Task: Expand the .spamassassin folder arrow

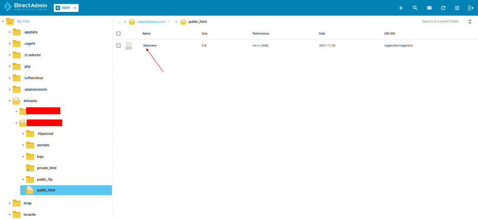Action: 10,89
